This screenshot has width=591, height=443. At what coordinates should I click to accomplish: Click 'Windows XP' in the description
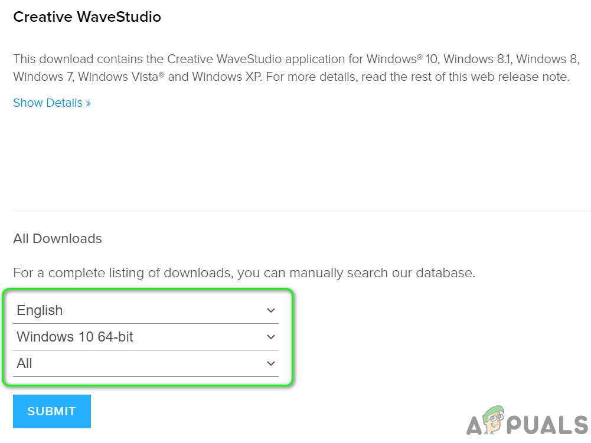(226, 77)
